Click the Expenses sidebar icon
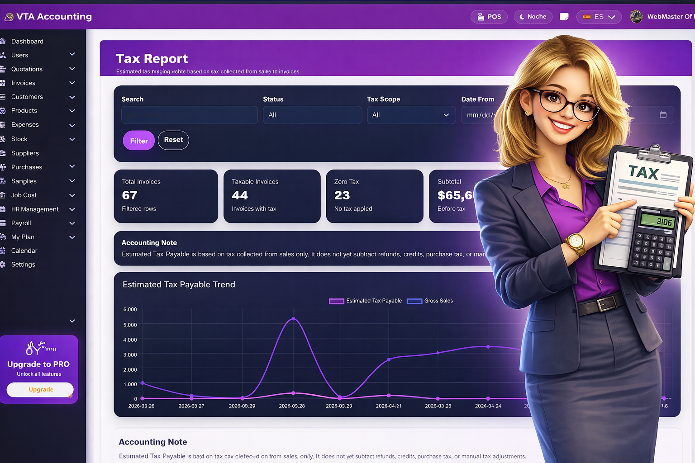This screenshot has width=695, height=463. click(x=2, y=125)
